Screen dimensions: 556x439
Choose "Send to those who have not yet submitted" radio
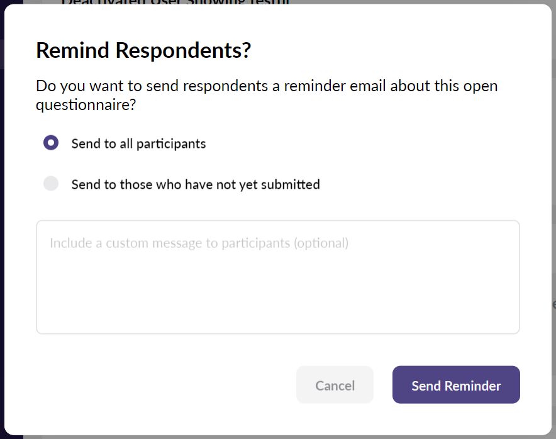coord(51,184)
